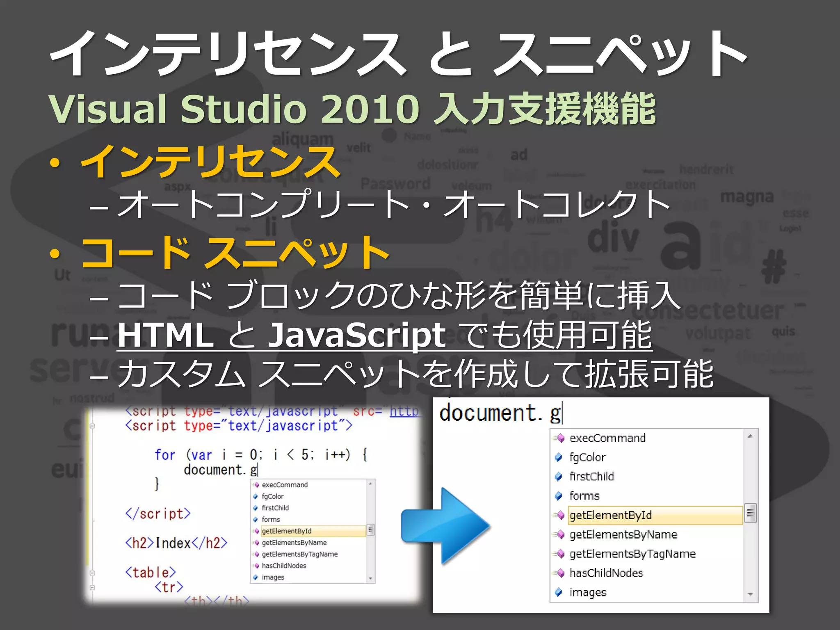The image size is (840, 630).
Task: Click the property icon beside fgColor in enlarged list
Action: 558,457
